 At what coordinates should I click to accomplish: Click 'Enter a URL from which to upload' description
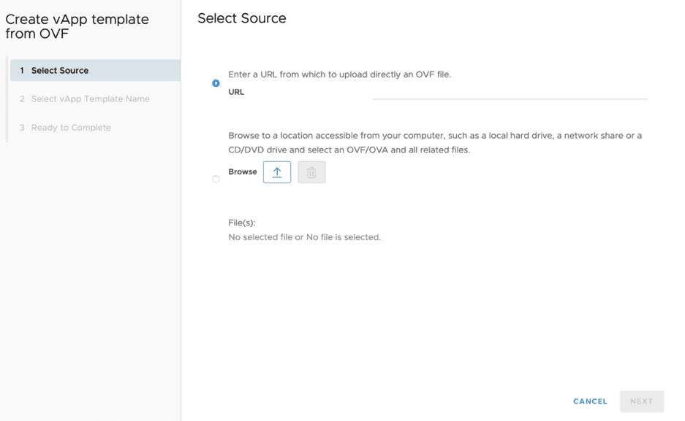coord(339,74)
